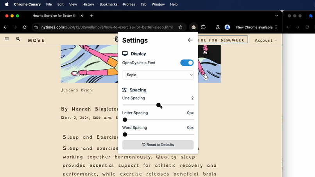The height and width of the screenshot is (177, 315).
Task: Click the Display monitor icon
Action: pyautogui.click(x=125, y=54)
